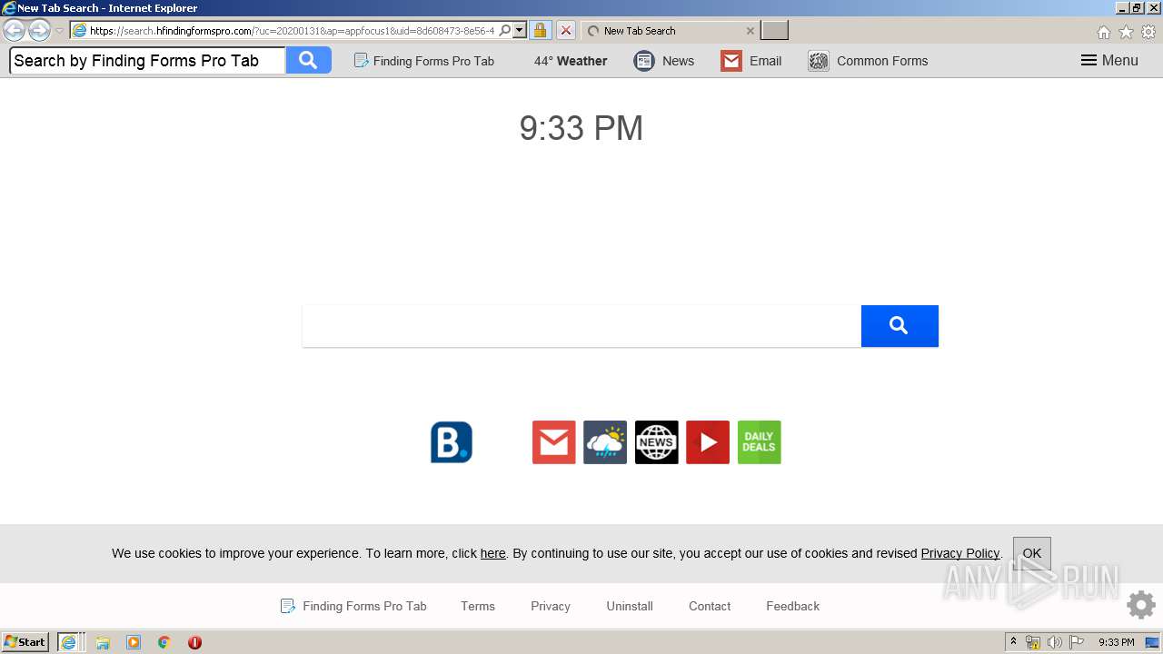The image size is (1163, 654).
Task: Open the Gmail shortcut tile
Action: point(554,442)
